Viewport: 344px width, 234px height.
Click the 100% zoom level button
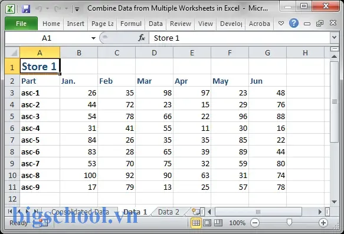point(237,223)
